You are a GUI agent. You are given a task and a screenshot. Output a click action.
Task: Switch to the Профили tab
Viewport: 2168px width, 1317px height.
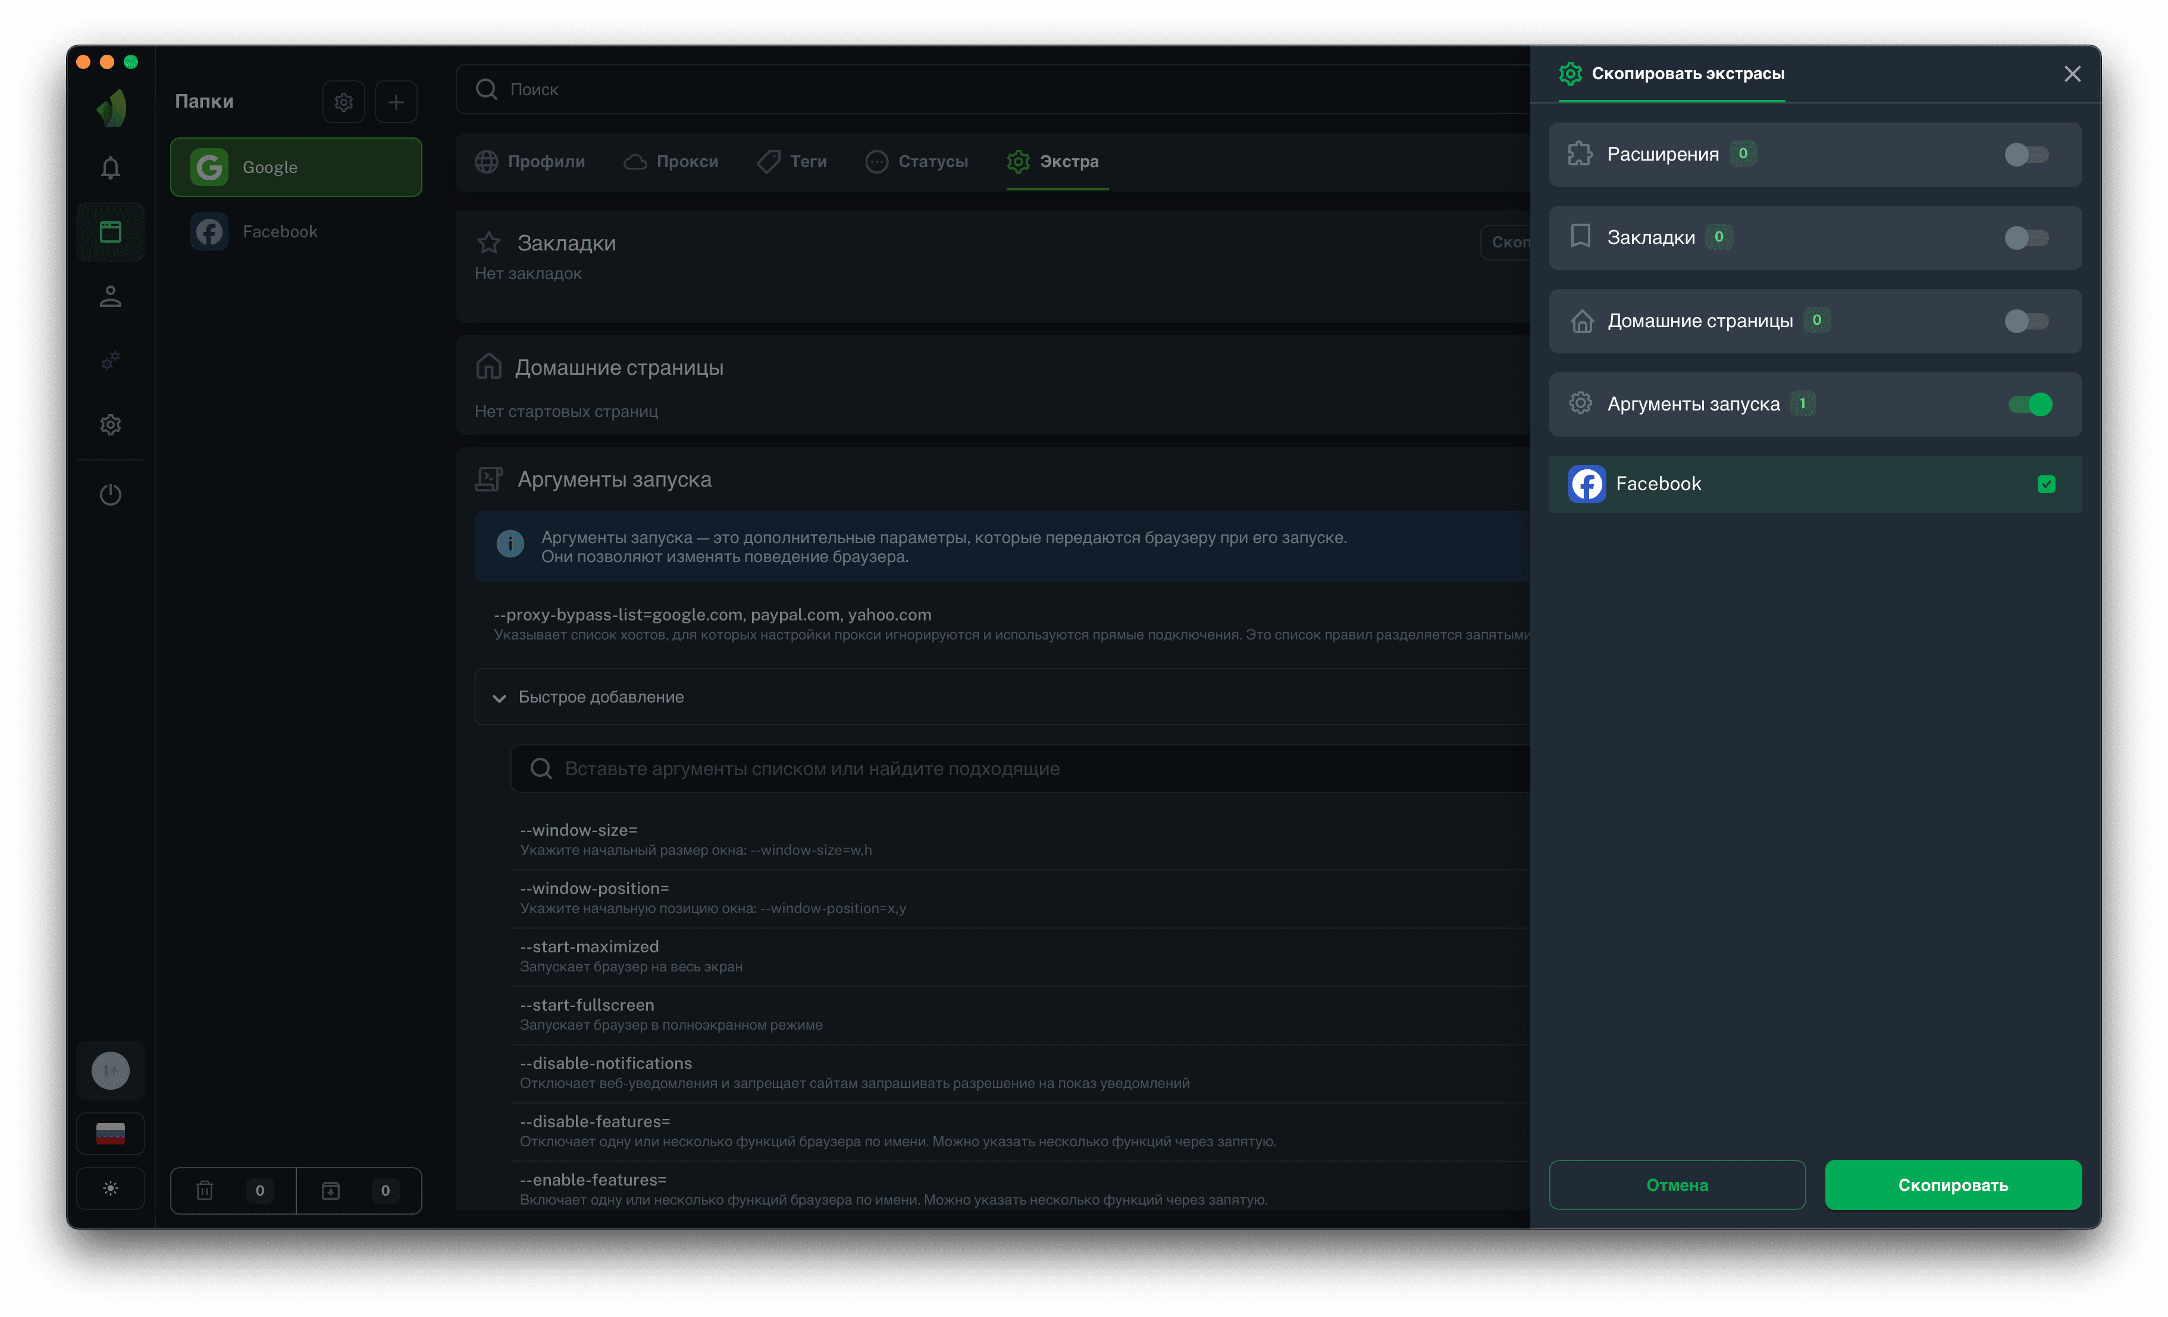click(530, 162)
